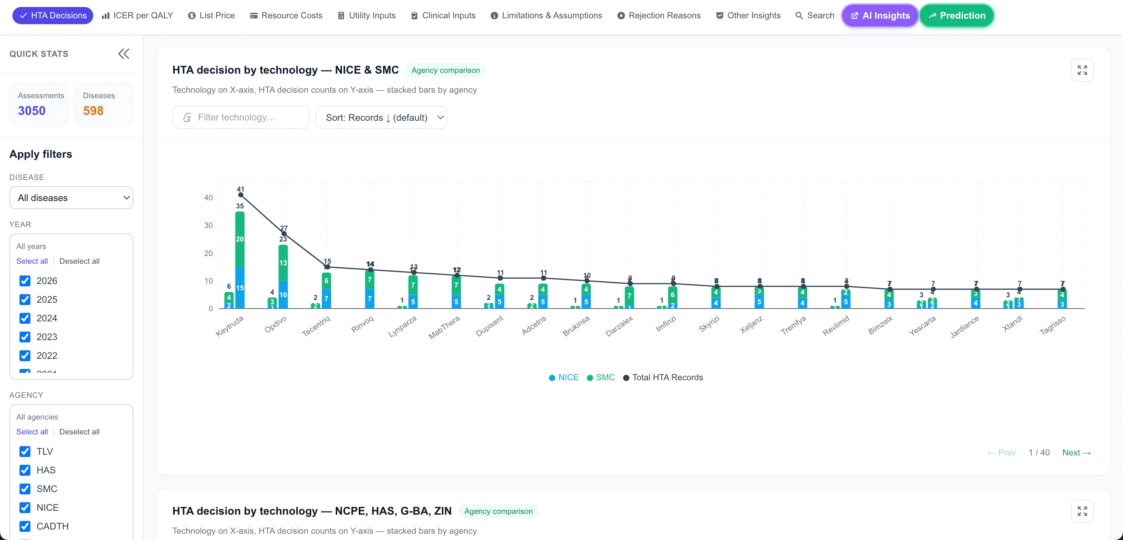
Task: Click the Utility Inputs calculator icon
Action: coord(341,16)
